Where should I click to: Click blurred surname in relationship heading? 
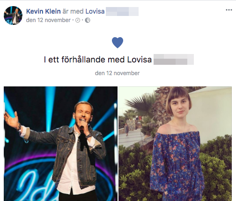click(x=174, y=60)
